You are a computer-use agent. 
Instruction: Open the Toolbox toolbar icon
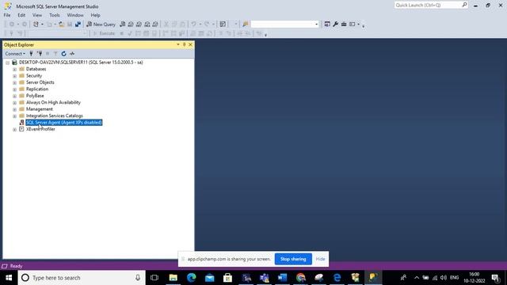pos(344,25)
